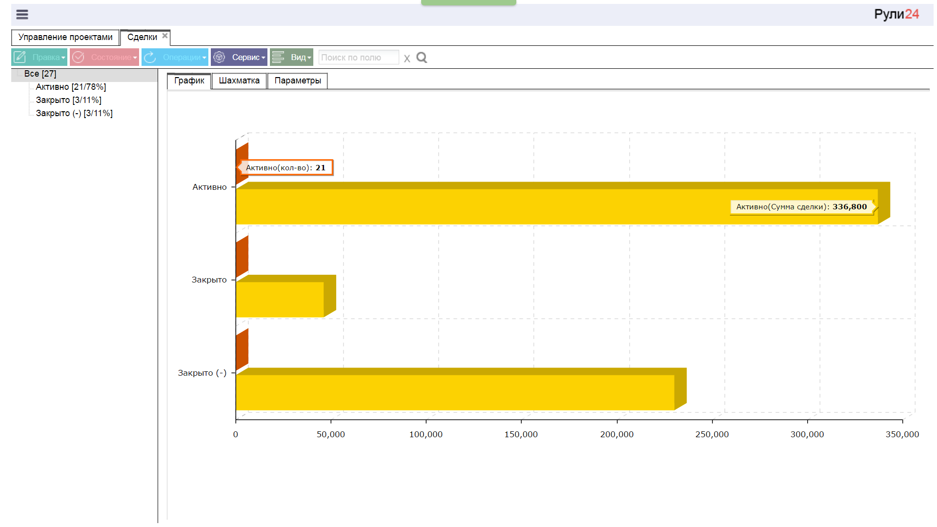Viewport: 937px width, 527px height.
Task: Select Все [27] tree node
Action: coord(41,74)
